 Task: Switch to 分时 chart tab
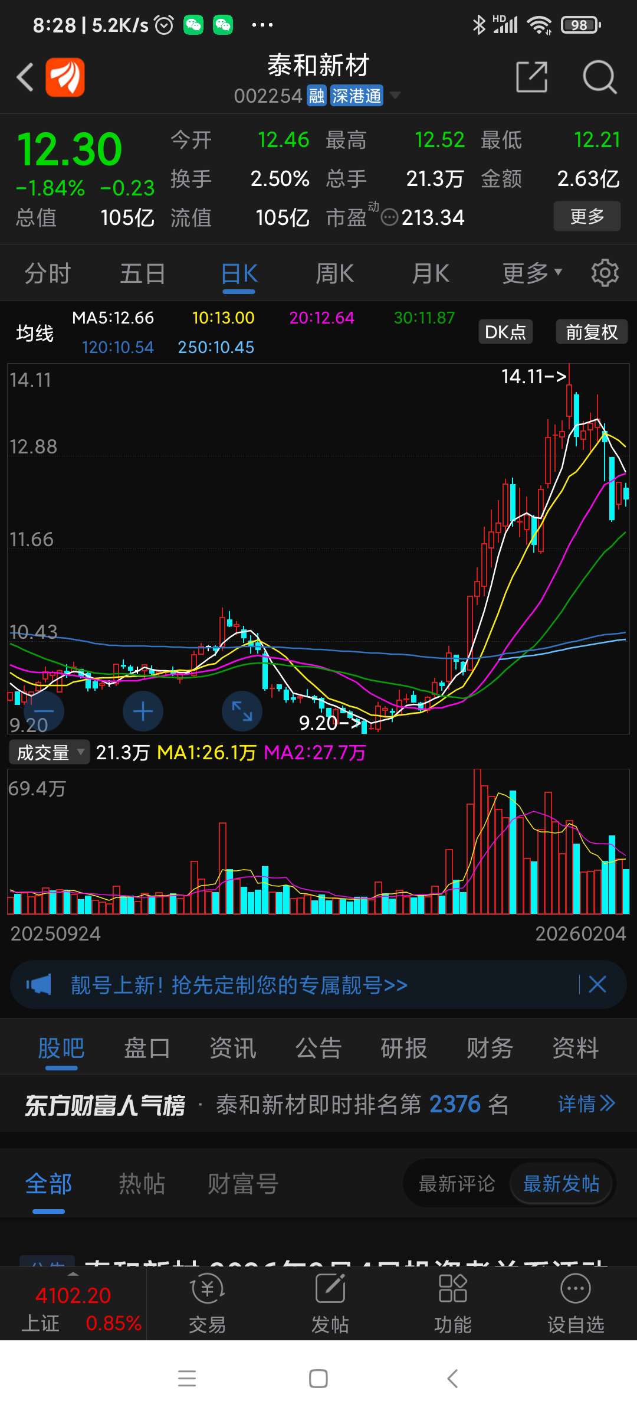pyautogui.click(x=48, y=274)
